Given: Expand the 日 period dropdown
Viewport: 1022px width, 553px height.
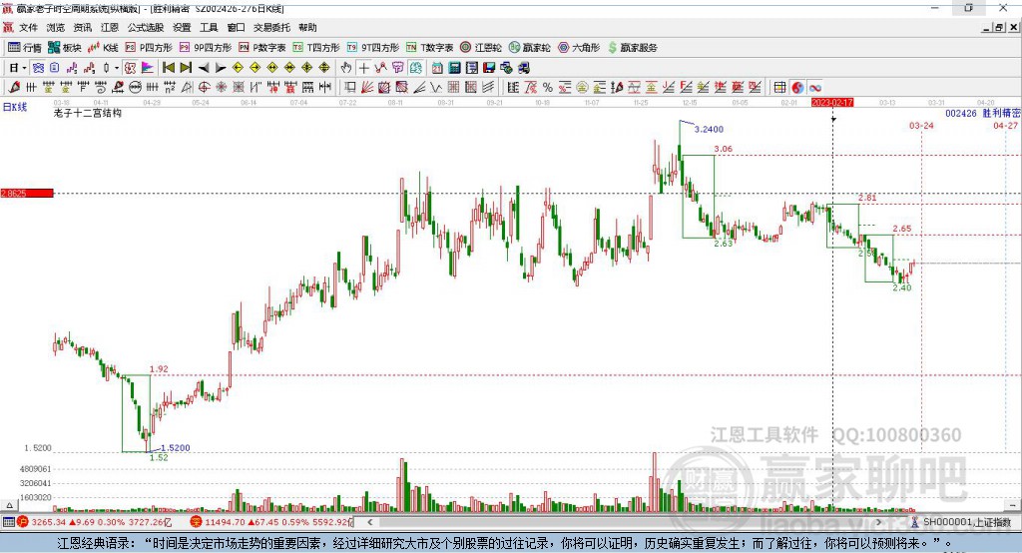Looking at the screenshot, I should [x=24, y=68].
